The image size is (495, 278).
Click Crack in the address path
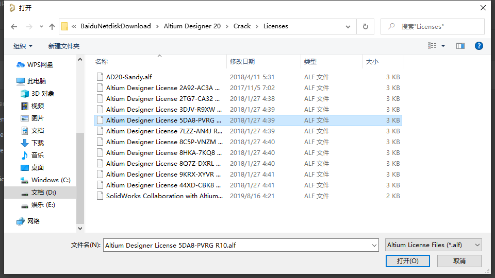click(242, 26)
